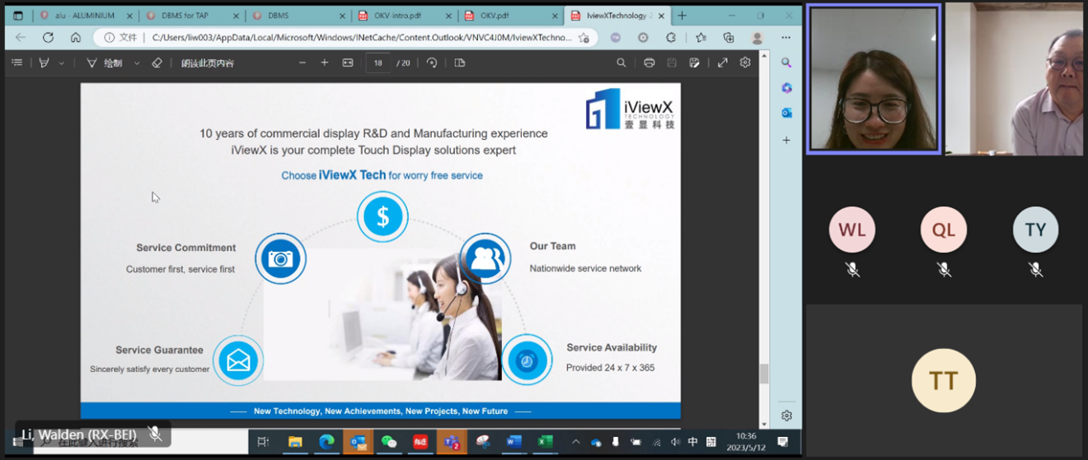Show hidden system tray icons chevron

tap(575, 442)
